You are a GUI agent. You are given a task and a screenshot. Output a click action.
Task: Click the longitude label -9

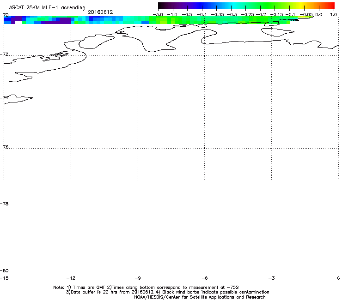138,278
